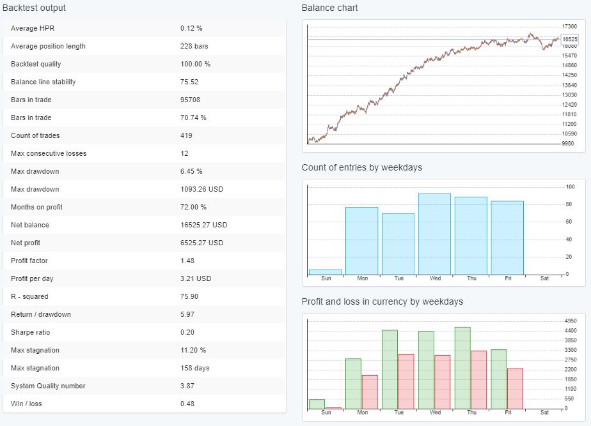Viewport: 591px width, 426px height.
Task: Click the Wednesday bar in entries chart
Action: click(434, 234)
